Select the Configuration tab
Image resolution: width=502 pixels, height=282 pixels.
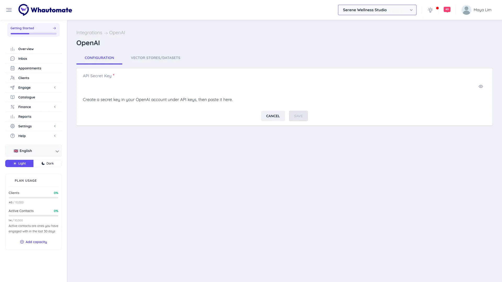pos(99,58)
